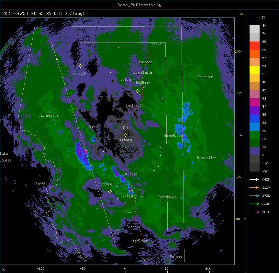Select the magenta swatch between 42 and 39 dBZ
279x273 pixels.
click(254, 102)
